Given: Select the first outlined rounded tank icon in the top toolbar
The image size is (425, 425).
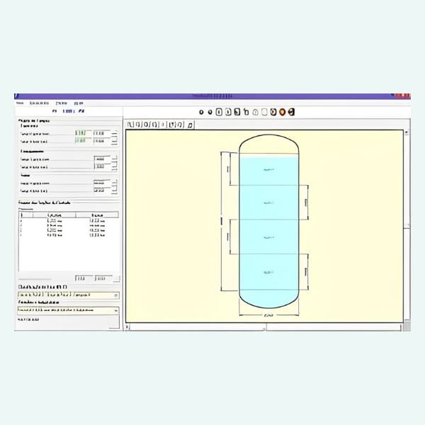Looking at the screenshot, I should tap(219, 112).
